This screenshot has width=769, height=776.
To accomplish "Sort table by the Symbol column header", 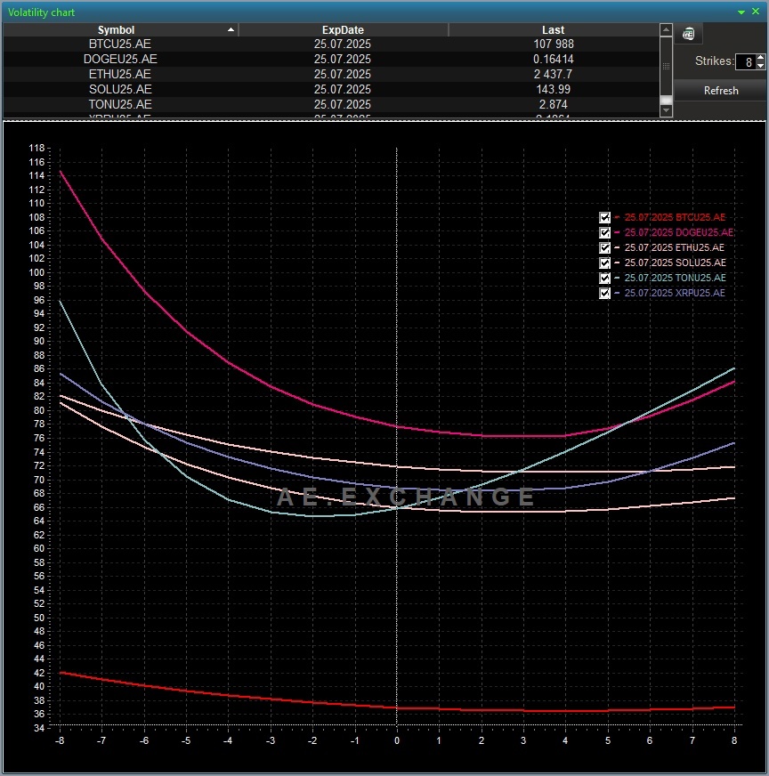I will tap(120, 29).
